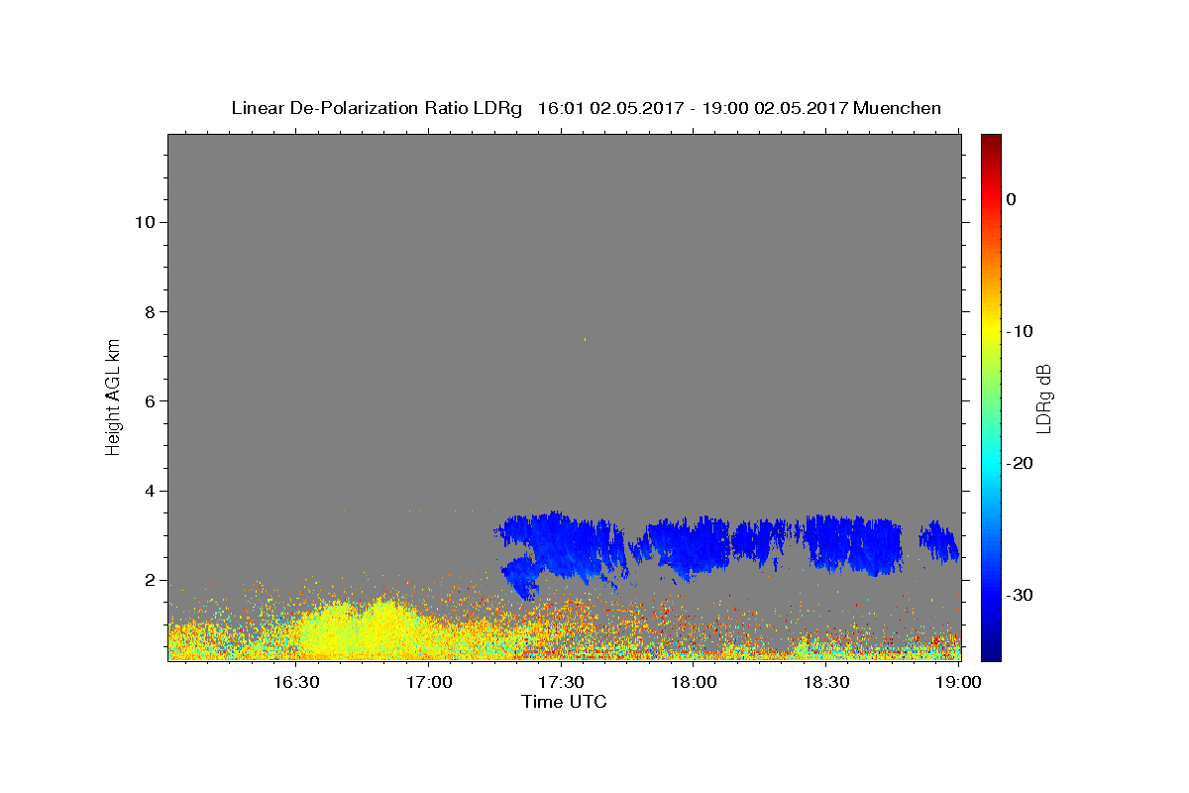Click the 17:00 time axis label
Screen dimensions: 1189x793
[x=428, y=682]
